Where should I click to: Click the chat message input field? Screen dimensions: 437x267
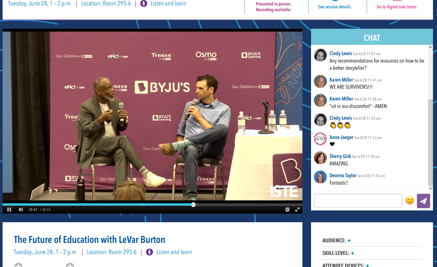point(358,201)
